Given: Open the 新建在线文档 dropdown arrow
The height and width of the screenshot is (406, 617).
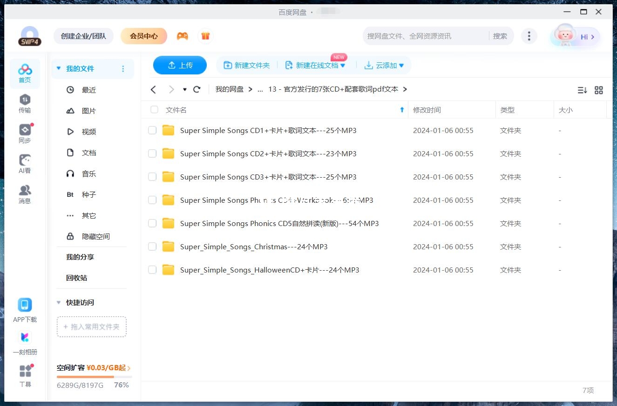Looking at the screenshot, I should (x=343, y=65).
